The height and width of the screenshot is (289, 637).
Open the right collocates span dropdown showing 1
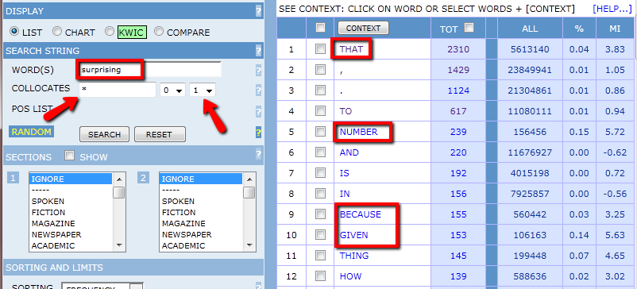point(203,91)
